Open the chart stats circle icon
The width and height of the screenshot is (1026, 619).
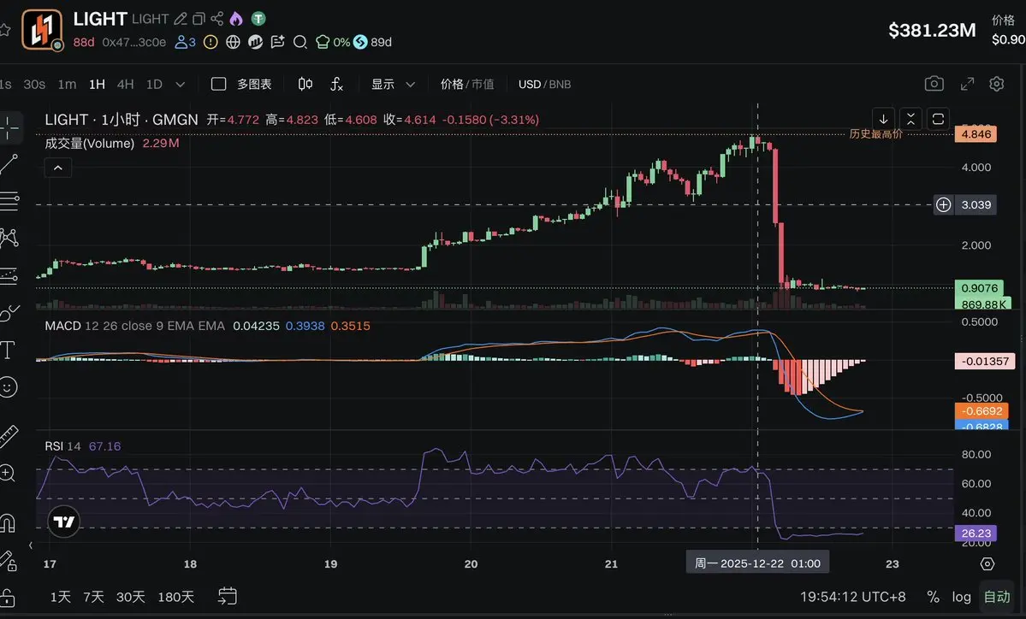click(x=255, y=43)
